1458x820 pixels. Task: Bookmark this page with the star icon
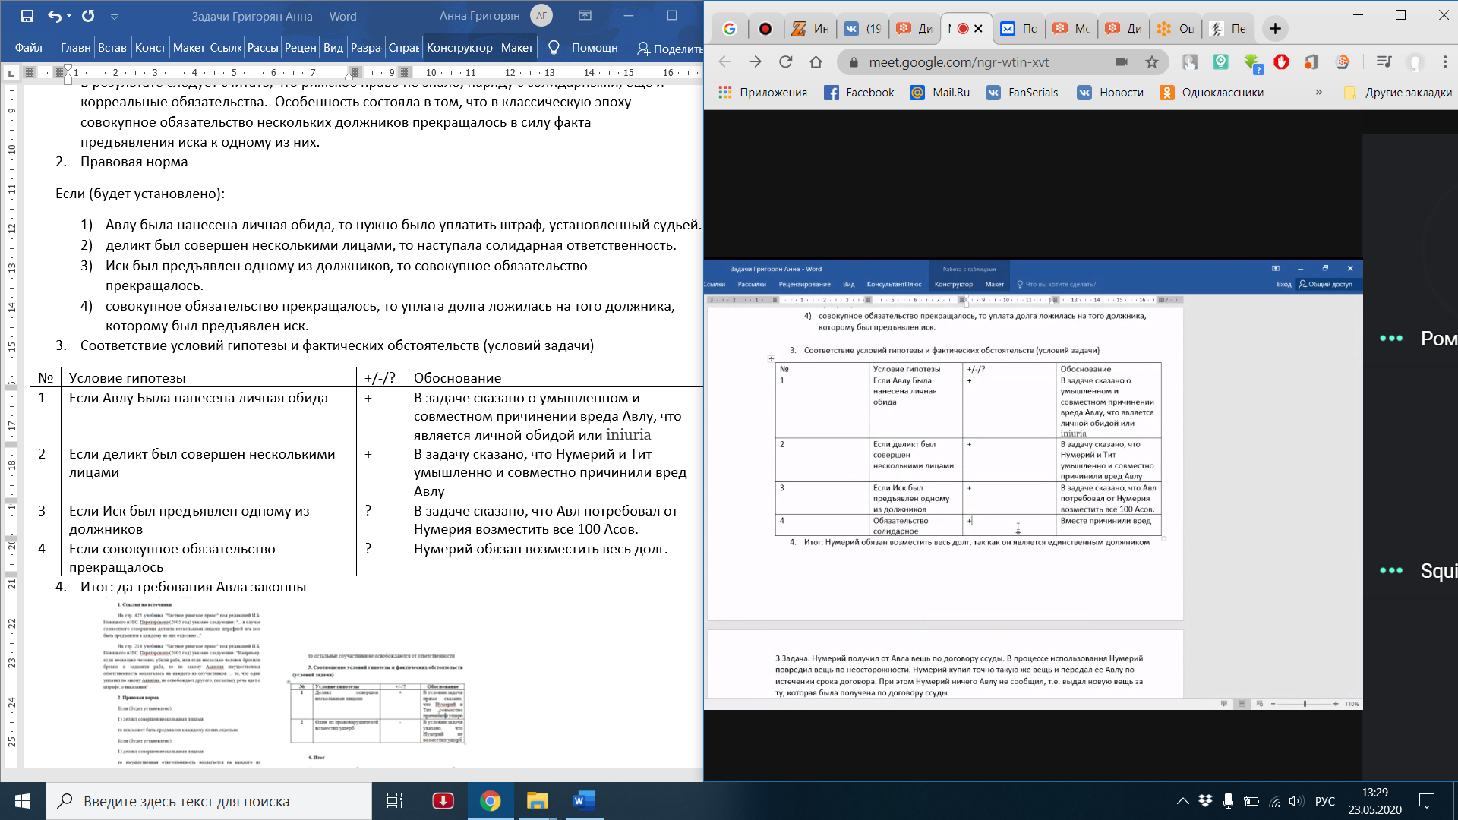pos(1152,62)
